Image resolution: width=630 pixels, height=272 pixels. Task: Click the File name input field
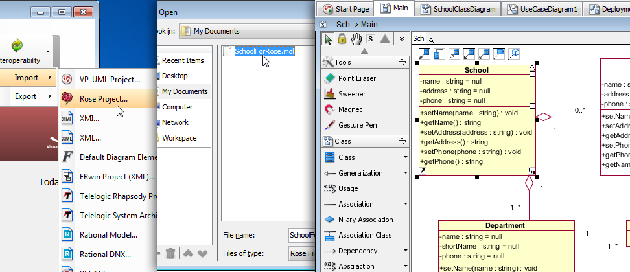coord(302,236)
